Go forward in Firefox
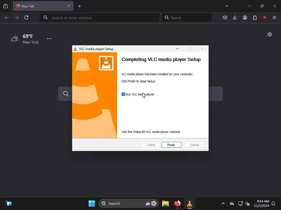This screenshot has width=281, height=210. 16,17
